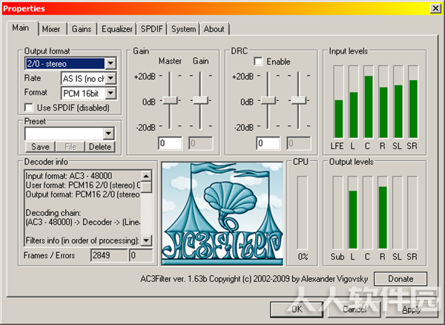
Task: Click the R output level meter
Action: click(x=383, y=213)
